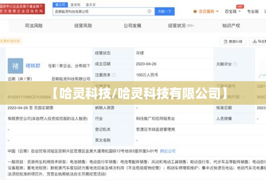Click the 附近公司 link
This screenshot has height=186, width=266.
point(168,151)
